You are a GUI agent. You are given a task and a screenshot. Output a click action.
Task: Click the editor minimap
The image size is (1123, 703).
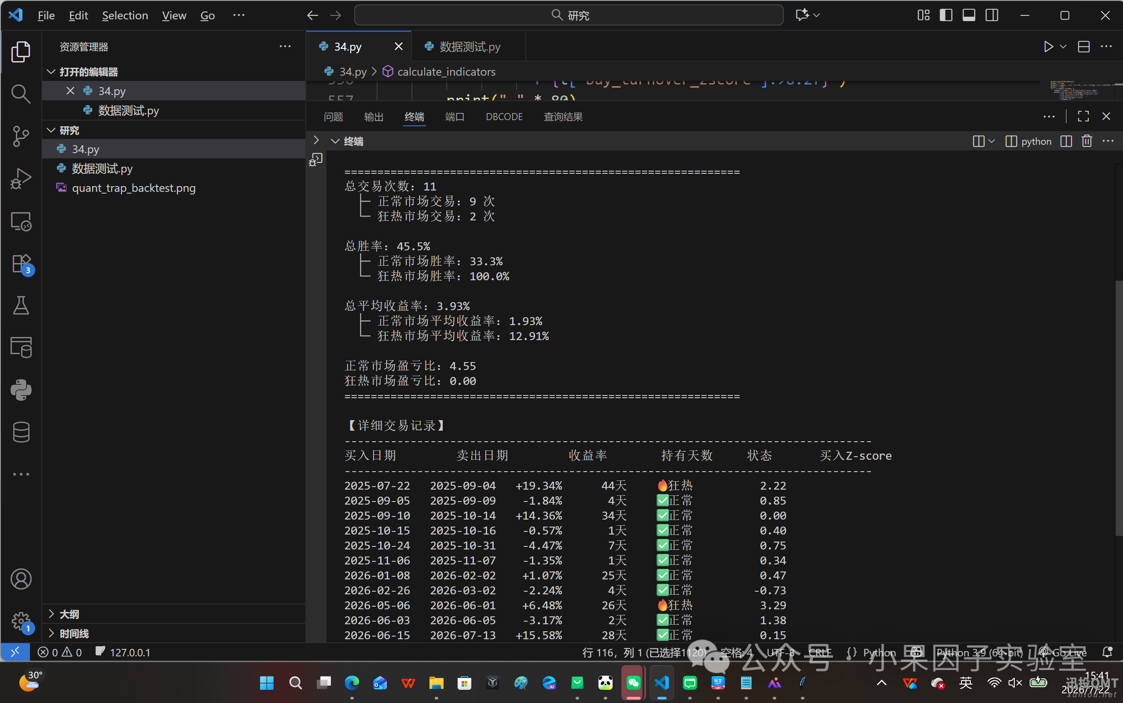[1083, 90]
